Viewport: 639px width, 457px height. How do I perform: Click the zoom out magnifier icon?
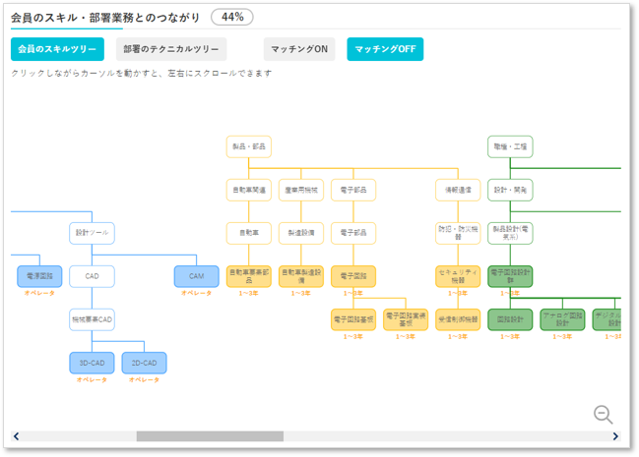[603, 415]
